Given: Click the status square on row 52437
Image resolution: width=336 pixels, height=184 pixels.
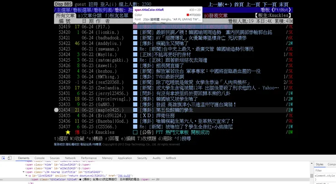Looking at the screenshot, I should [x=135, y=127].
